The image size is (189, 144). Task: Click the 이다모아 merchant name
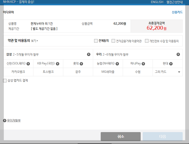coord(8,12)
